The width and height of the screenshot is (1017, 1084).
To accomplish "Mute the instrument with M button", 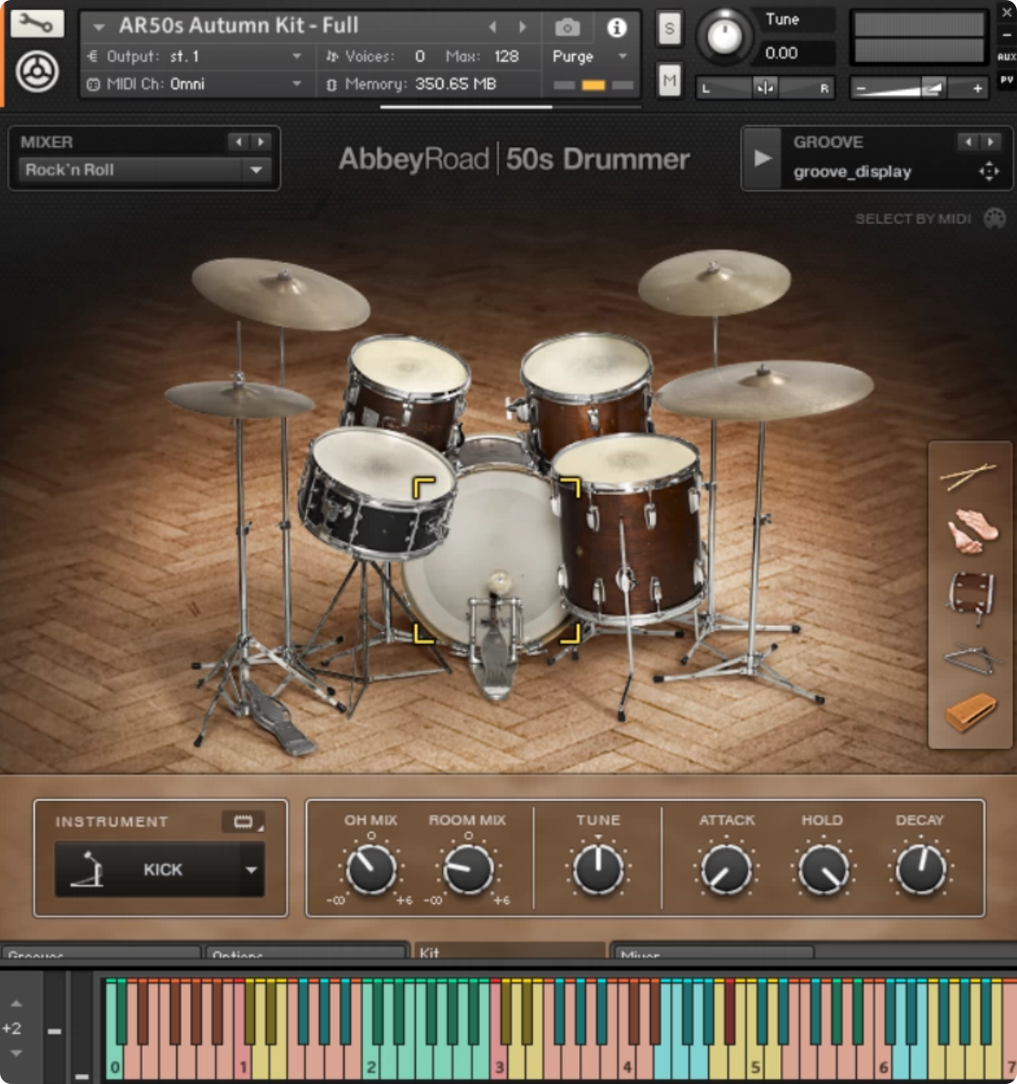I will click(x=669, y=81).
